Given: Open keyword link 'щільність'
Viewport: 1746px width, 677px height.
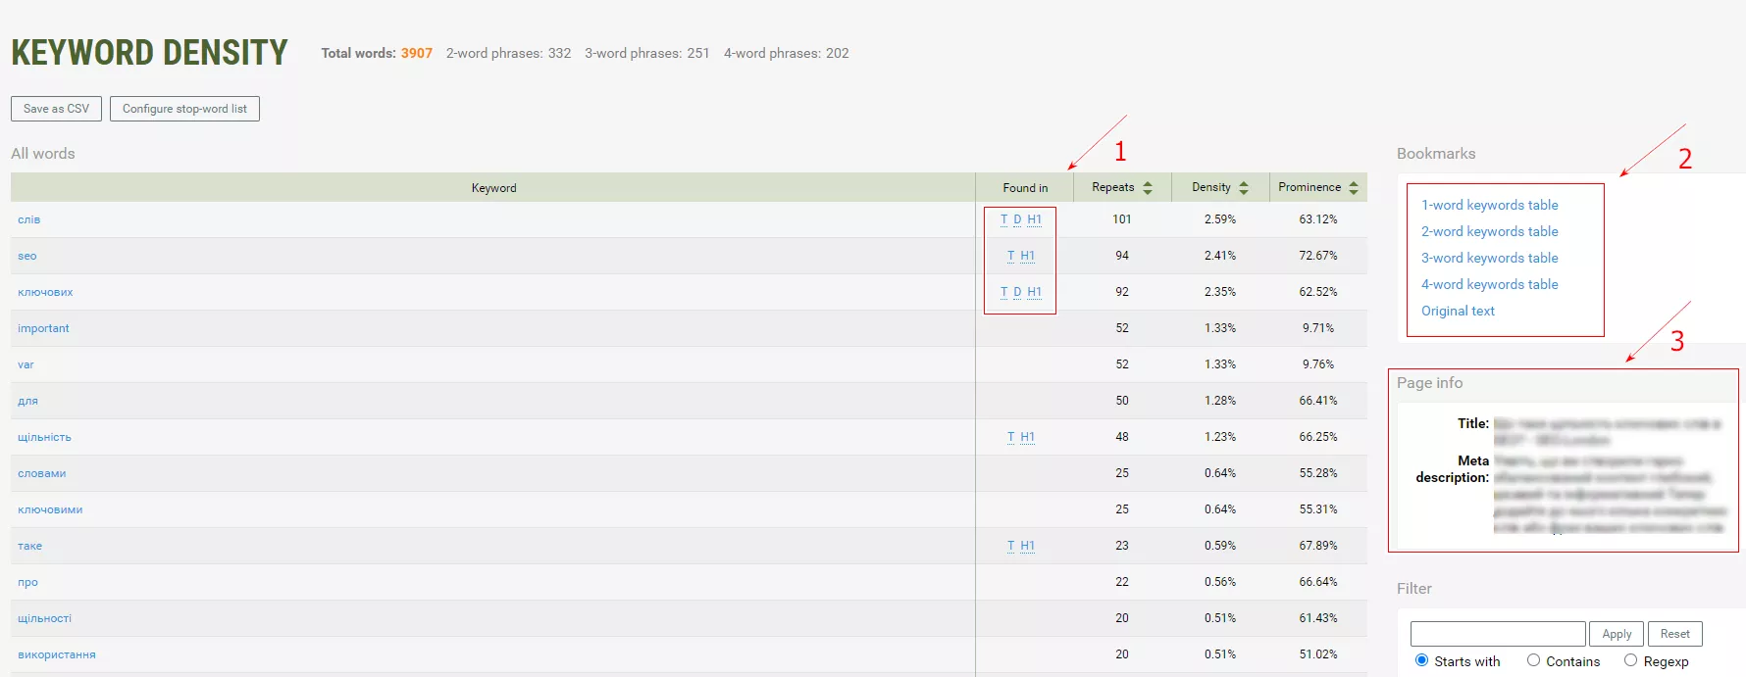Looking at the screenshot, I should click(x=44, y=437).
